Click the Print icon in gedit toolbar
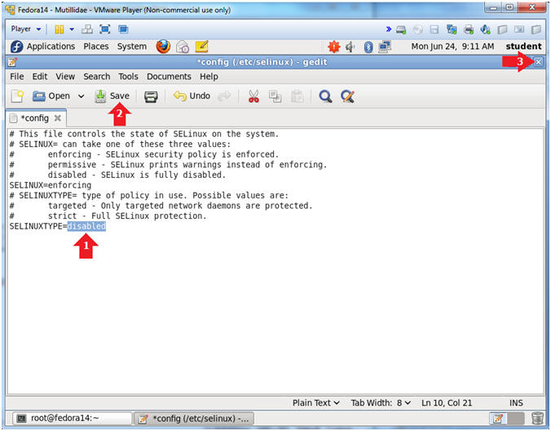 (x=151, y=96)
